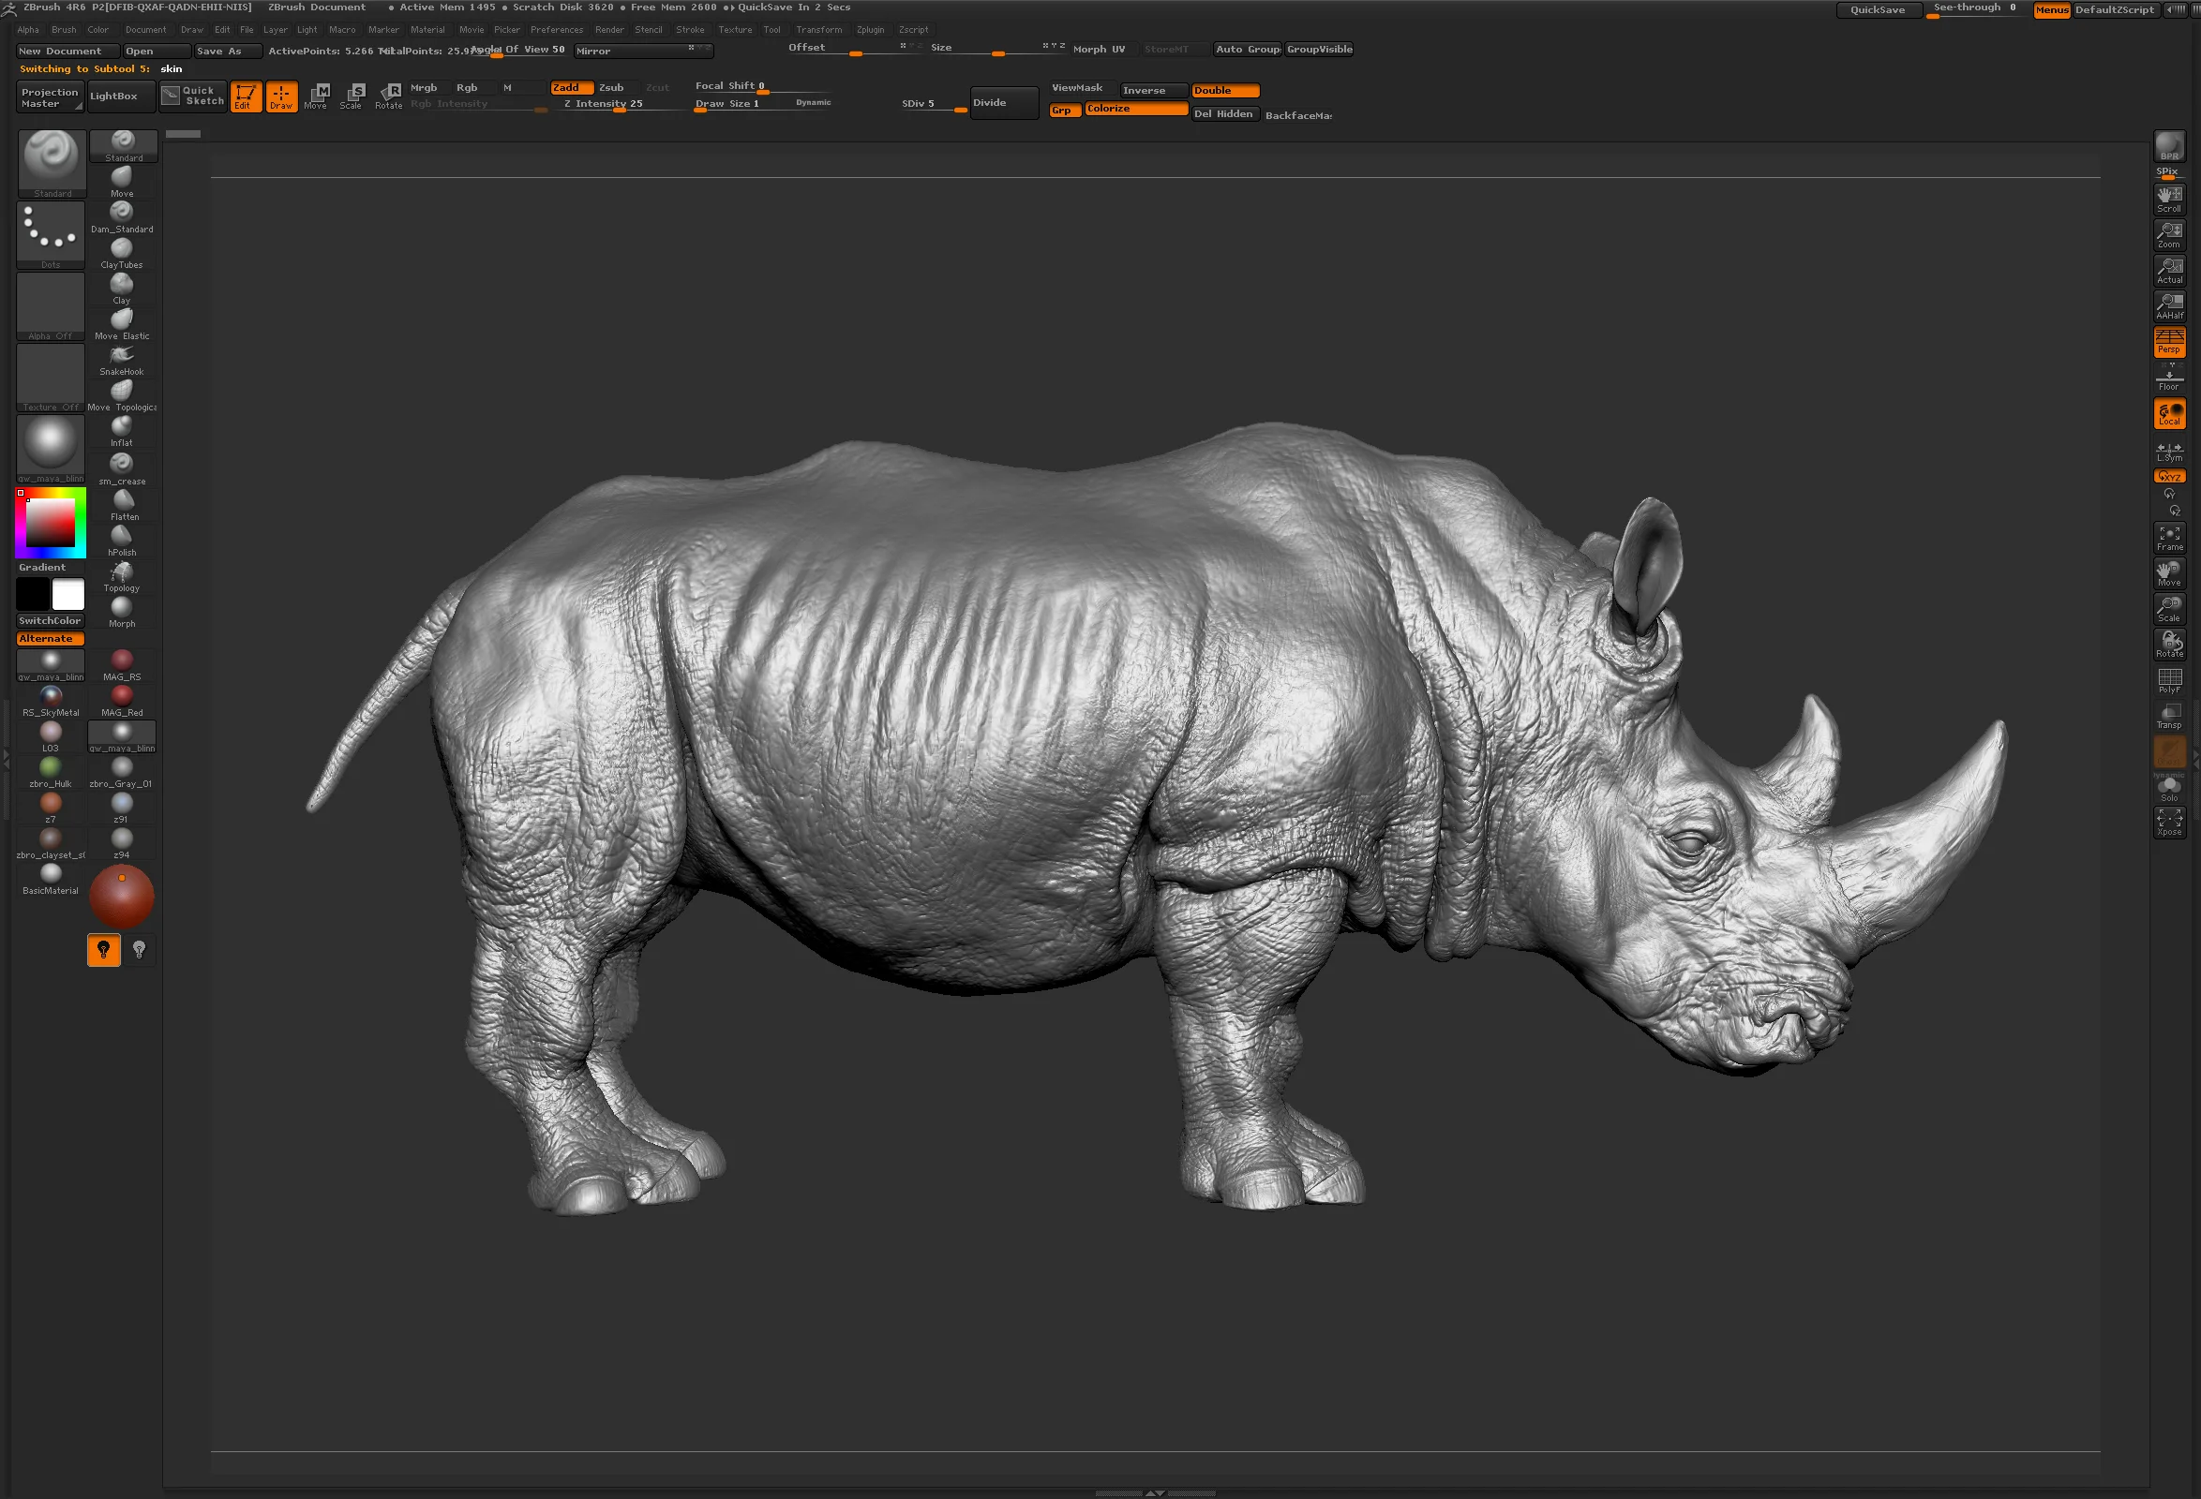Open the Preferences menu
This screenshot has width=2201, height=1499.
coord(557,30)
